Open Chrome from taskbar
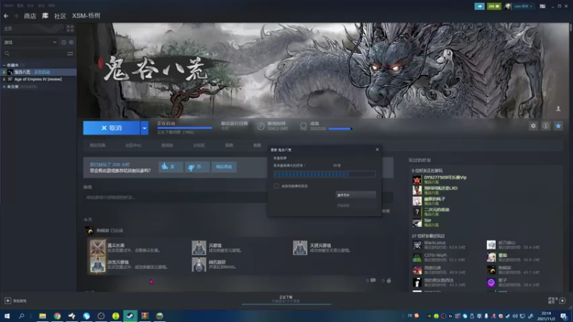This screenshot has height=322, width=573. click(x=57, y=316)
